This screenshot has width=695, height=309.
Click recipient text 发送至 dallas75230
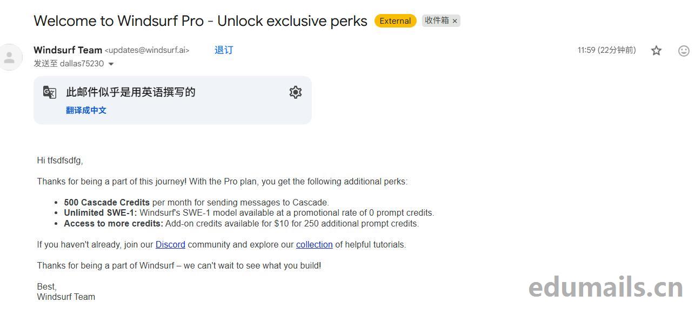69,64
